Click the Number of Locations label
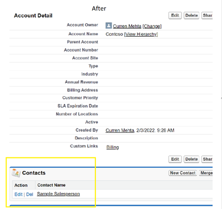The width and height of the screenshot is (222, 209). (x=77, y=114)
